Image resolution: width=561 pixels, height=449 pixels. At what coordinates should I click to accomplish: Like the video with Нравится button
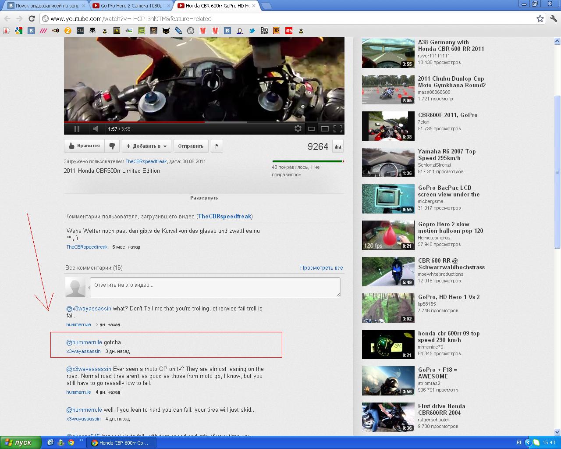coord(84,146)
